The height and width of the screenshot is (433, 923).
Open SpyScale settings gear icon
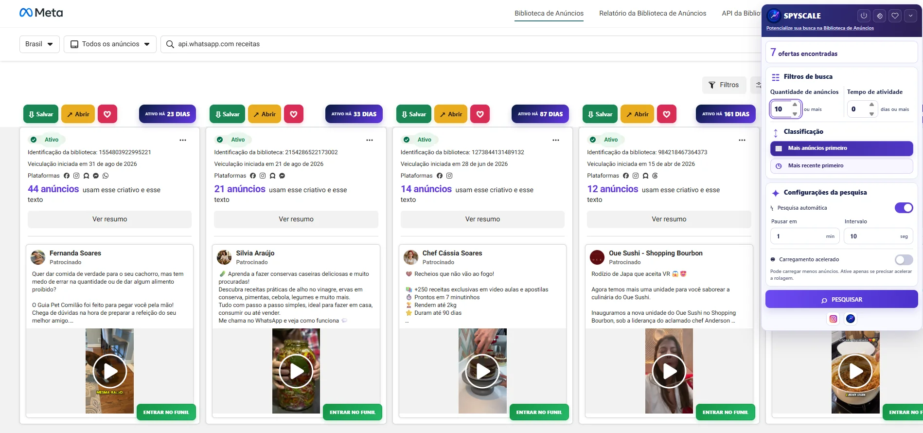click(879, 16)
